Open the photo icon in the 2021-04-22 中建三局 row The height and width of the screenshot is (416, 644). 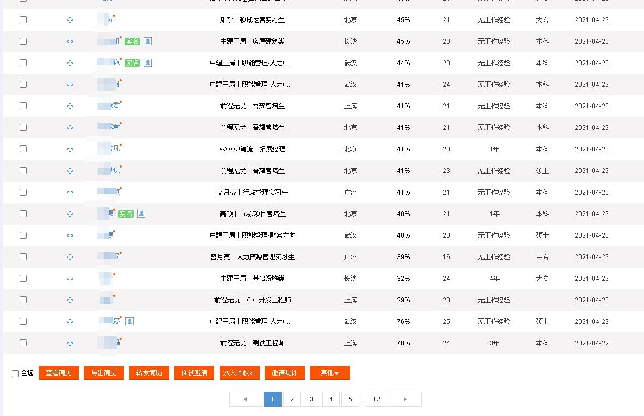(129, 322)
